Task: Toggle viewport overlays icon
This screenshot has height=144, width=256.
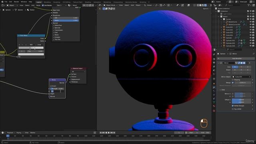Action: coord(188,5)
